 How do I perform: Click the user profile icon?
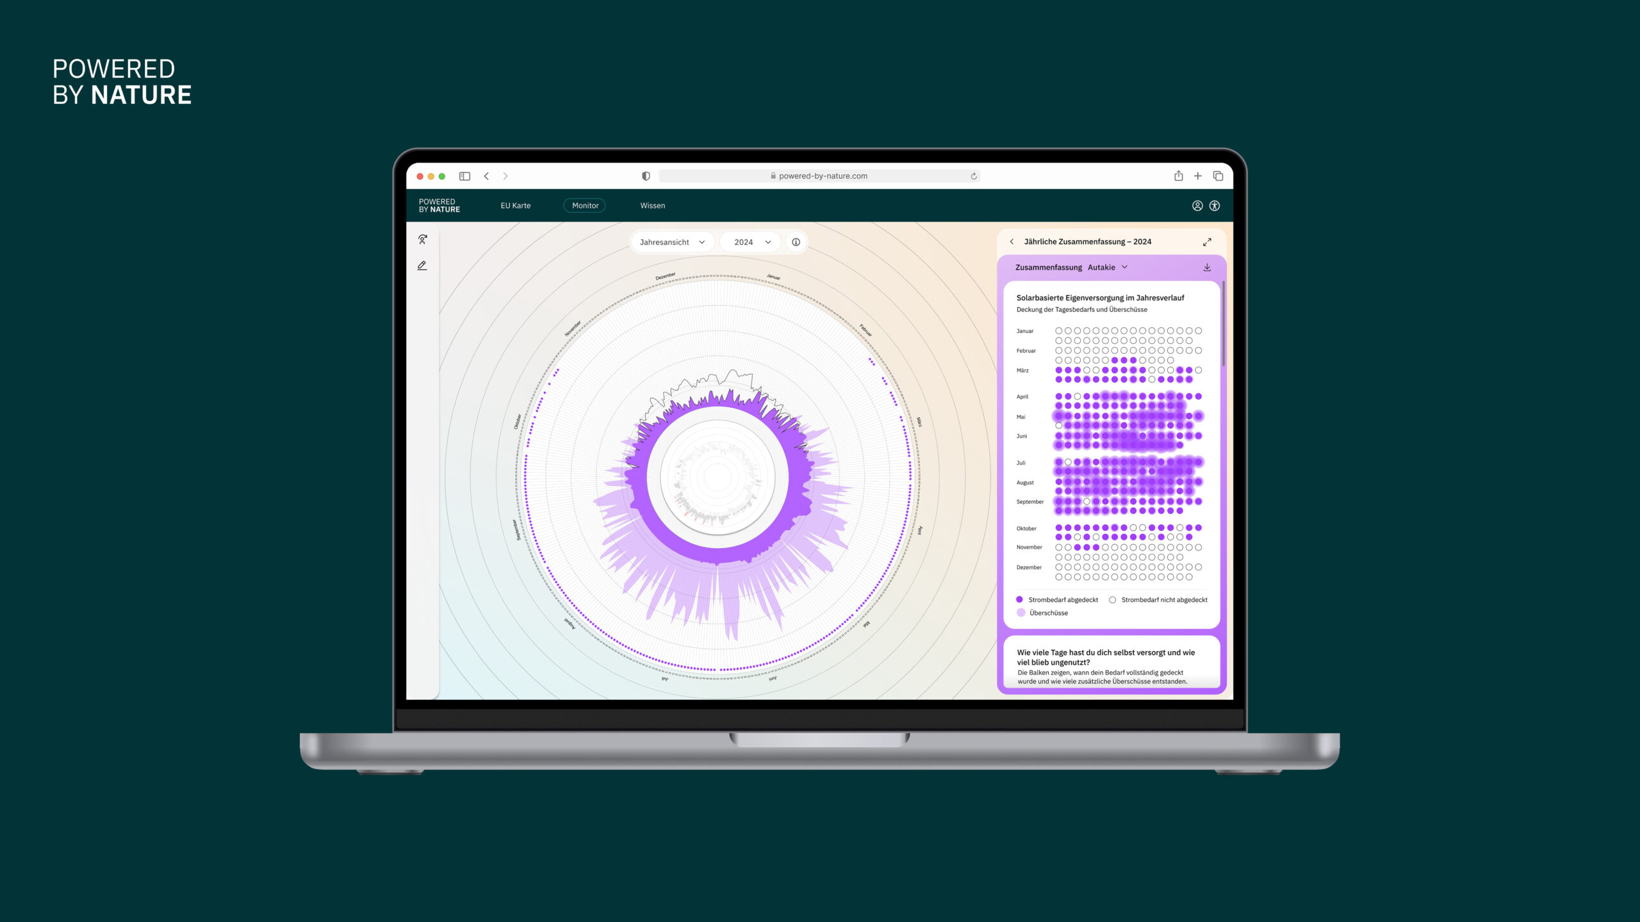coord(1197,206)
